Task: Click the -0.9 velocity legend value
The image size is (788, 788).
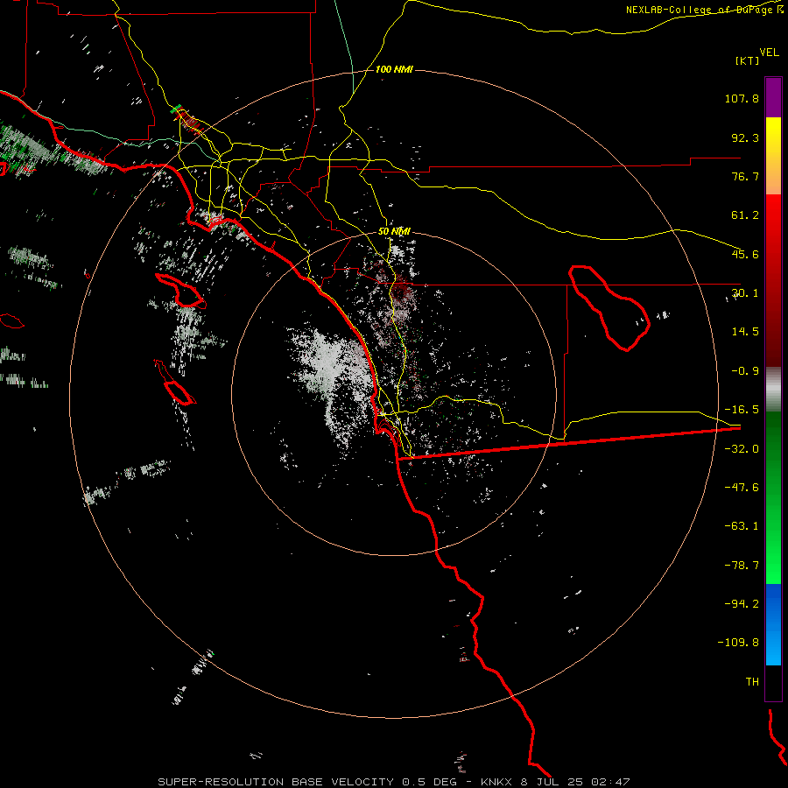Action: [745, 371]
